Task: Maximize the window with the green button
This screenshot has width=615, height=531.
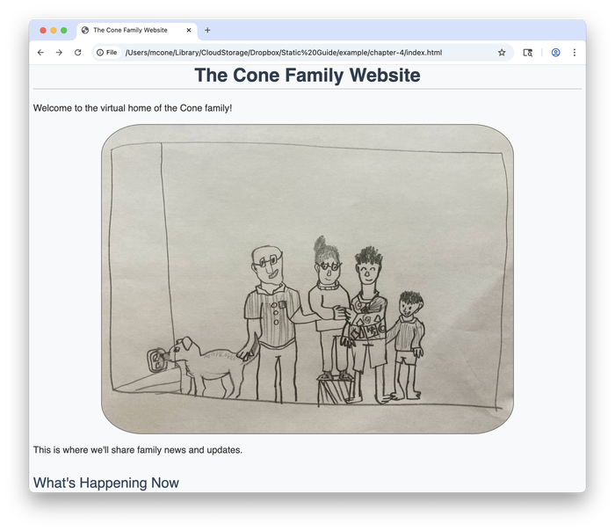Action: click(63, 30)
